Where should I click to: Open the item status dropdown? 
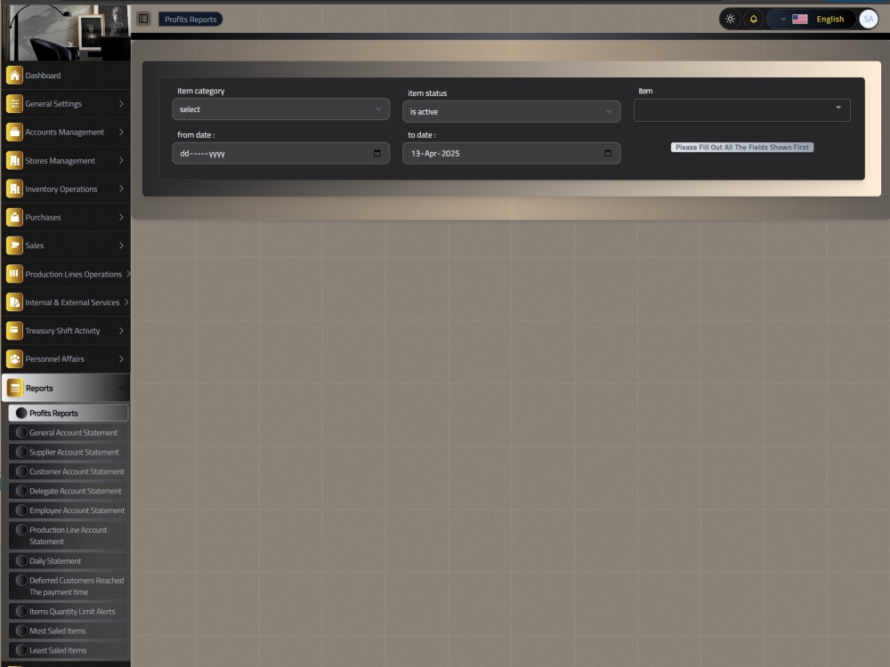coord(511,112)
